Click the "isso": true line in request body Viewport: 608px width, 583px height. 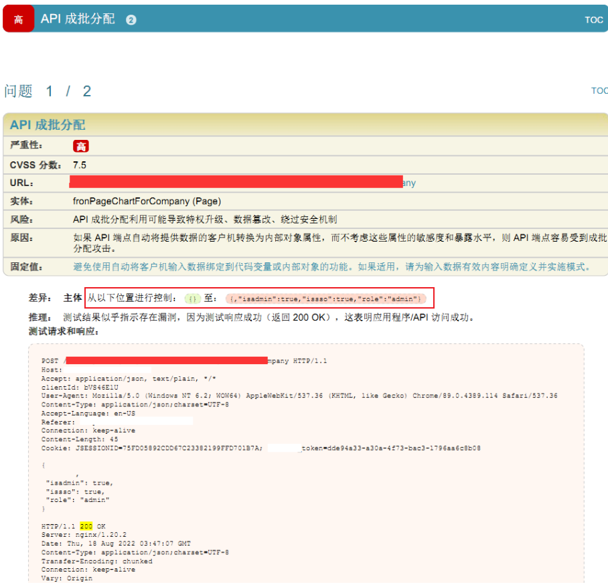pyautogui.click(x=75, y=491)
